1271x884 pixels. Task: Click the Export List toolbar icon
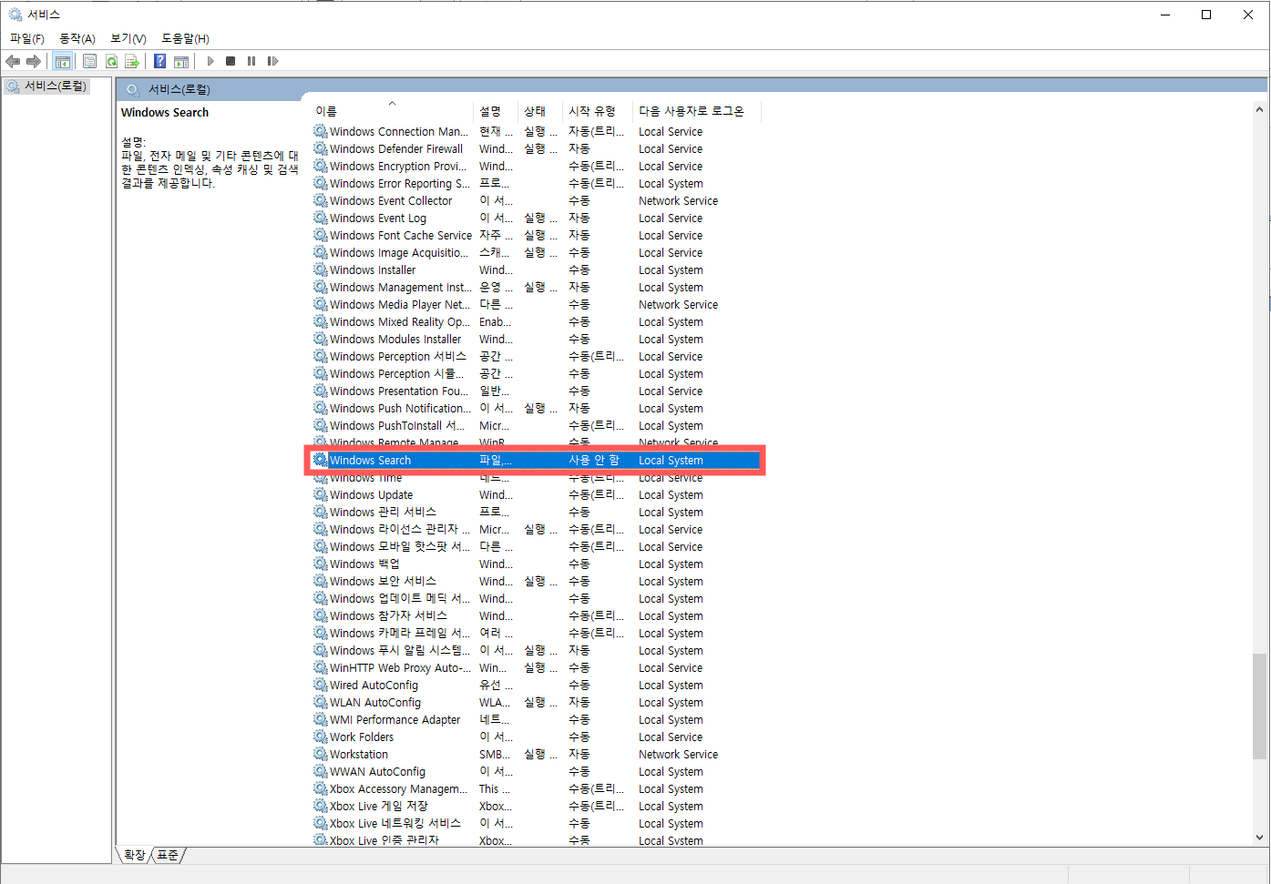tap(132, 61)
